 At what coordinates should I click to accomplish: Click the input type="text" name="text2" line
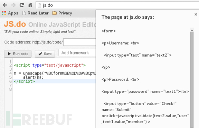click(138, 55)
